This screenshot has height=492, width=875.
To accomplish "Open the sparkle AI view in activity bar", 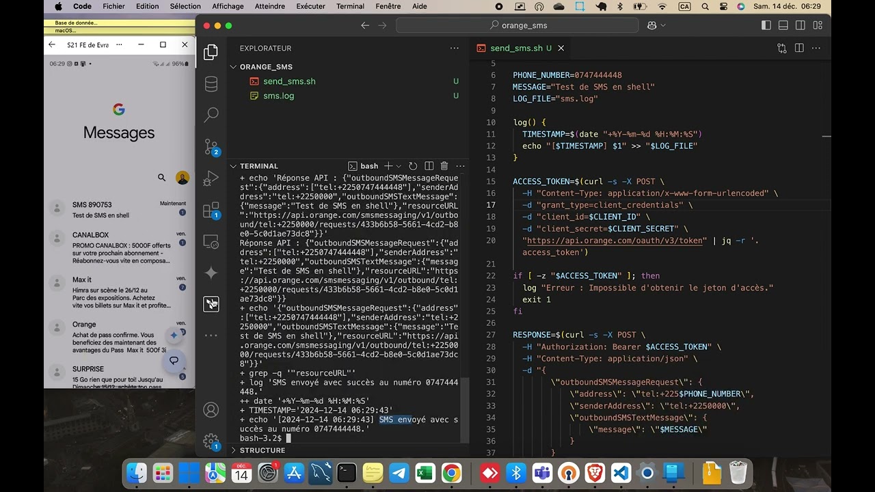I will pyautogui.click(x=211, y=273).
